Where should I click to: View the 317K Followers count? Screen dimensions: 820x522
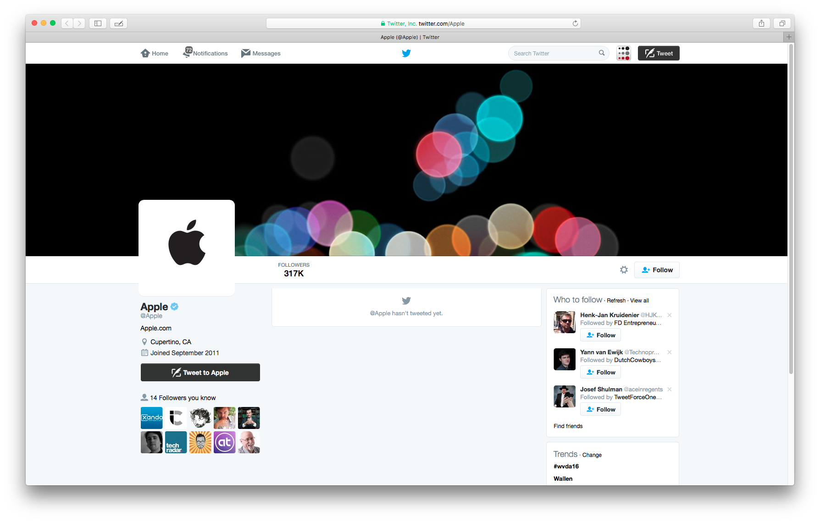(294, 269)
